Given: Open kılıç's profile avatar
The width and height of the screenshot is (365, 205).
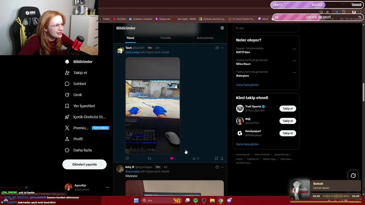Looking at the screenshot, I should (120, 169).
